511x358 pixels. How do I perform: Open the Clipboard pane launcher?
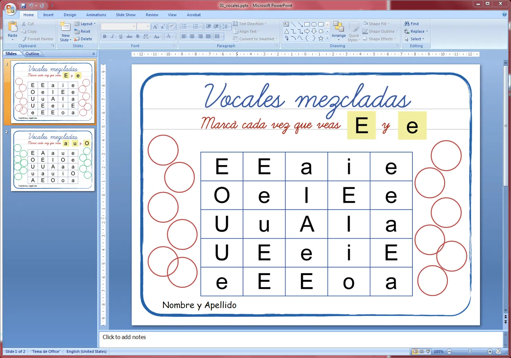pyautogui.click(x=53, y=46)
